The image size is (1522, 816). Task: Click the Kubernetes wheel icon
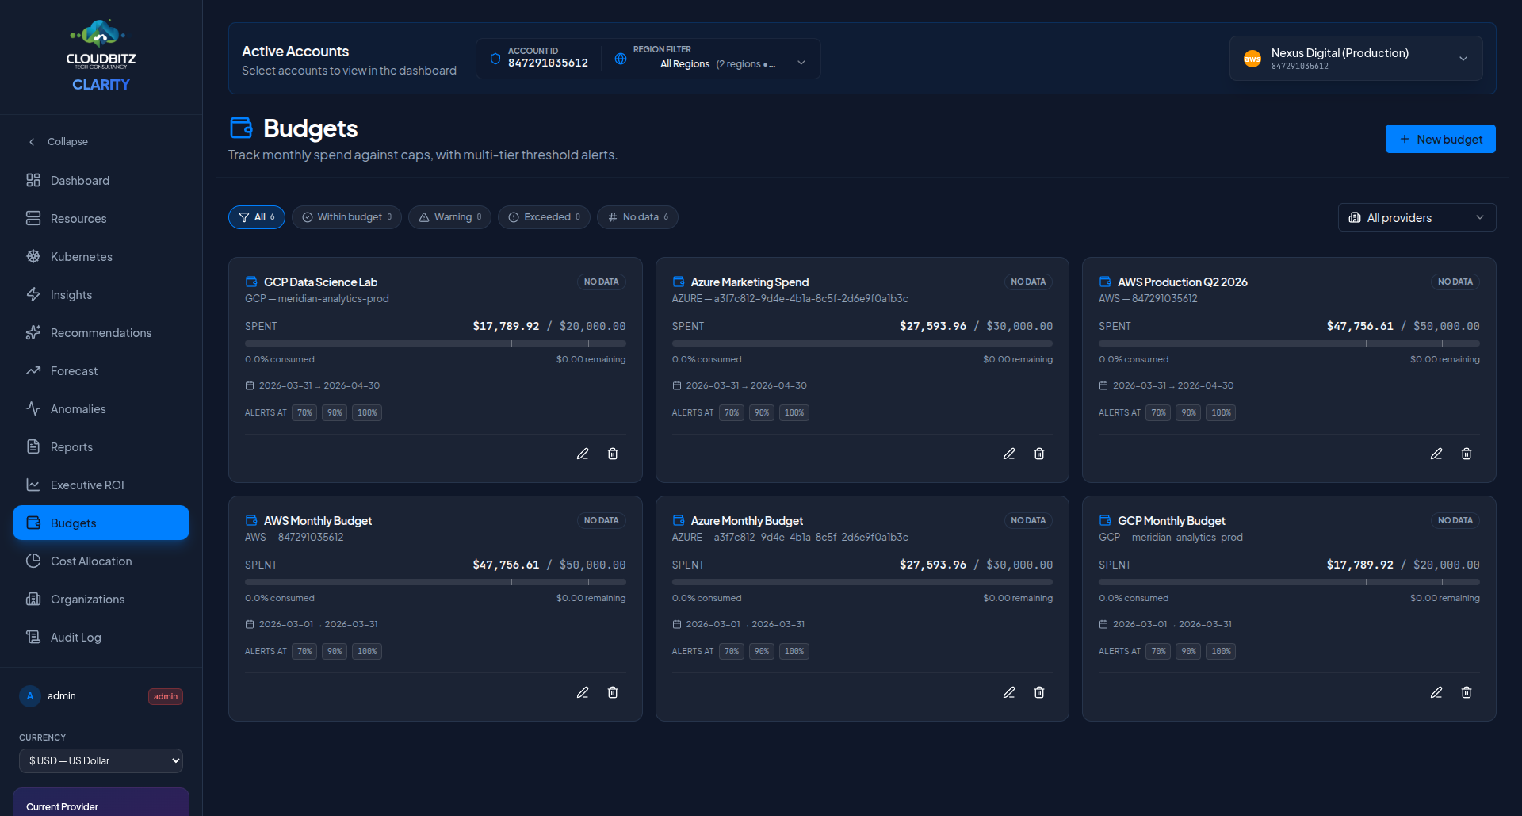[33, 256]
